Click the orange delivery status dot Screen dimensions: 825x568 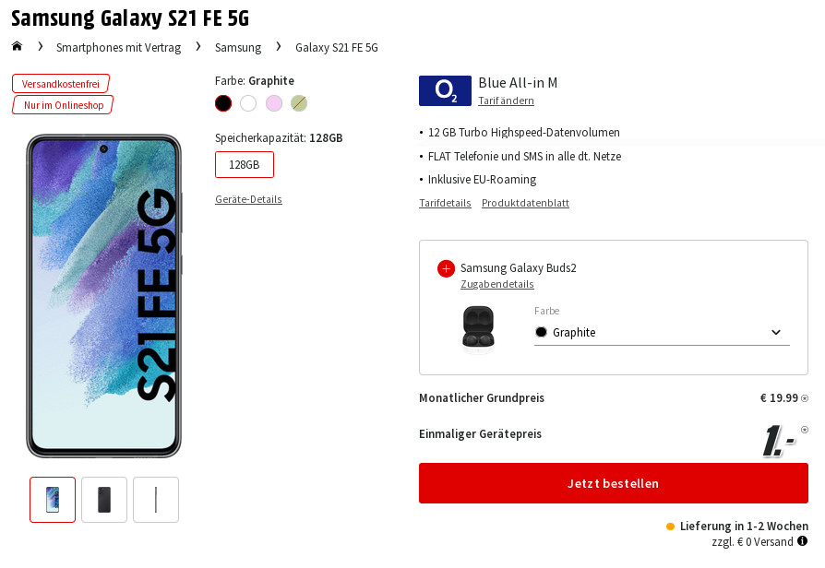click(671, 526)
